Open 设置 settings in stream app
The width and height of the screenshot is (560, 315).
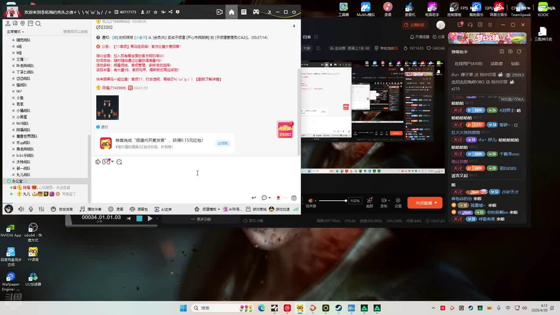click(398, 203)
